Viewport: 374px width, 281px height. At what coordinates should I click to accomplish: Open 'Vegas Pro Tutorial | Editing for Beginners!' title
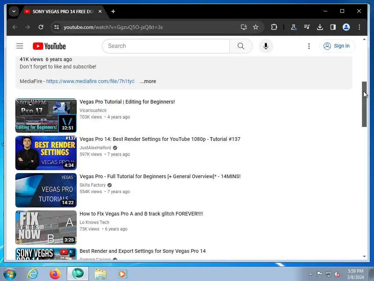[x=127, y=102]
